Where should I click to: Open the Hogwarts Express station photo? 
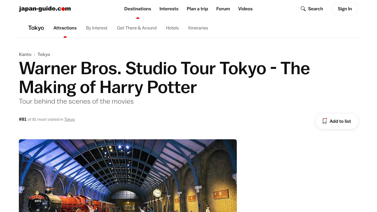pos(128,175)
